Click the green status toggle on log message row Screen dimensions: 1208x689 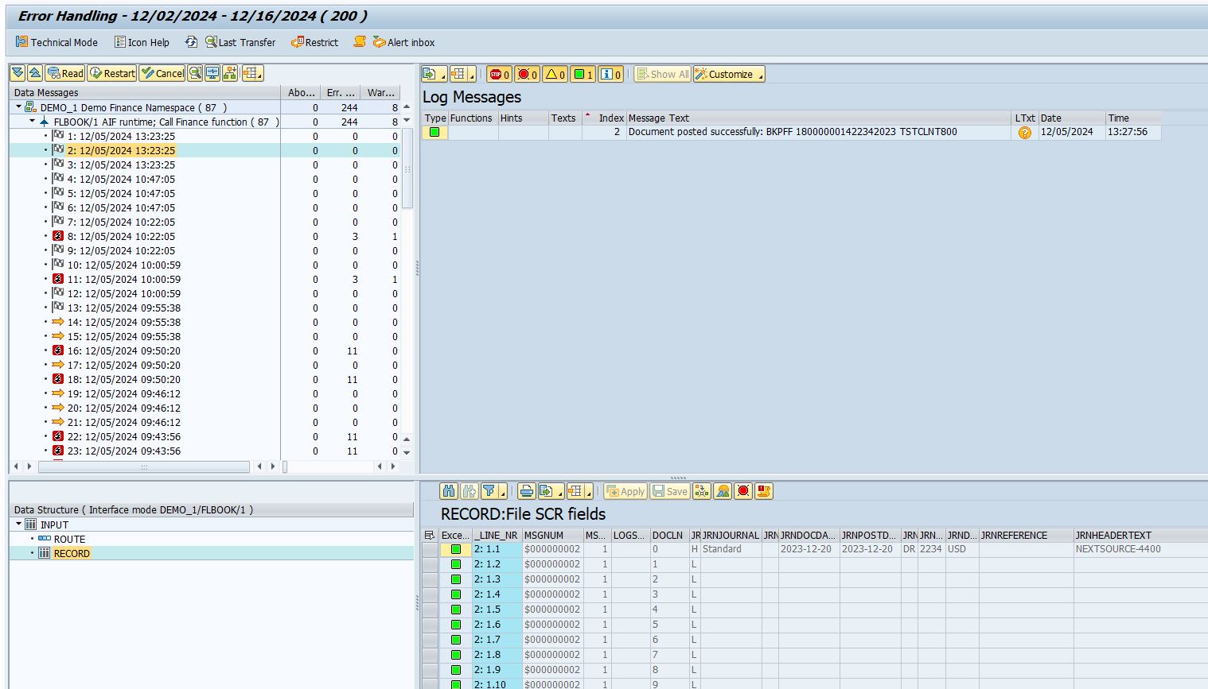pos(434,132)
